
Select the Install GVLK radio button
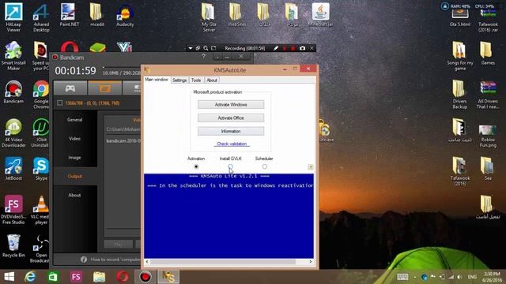(x=230, y=166)
